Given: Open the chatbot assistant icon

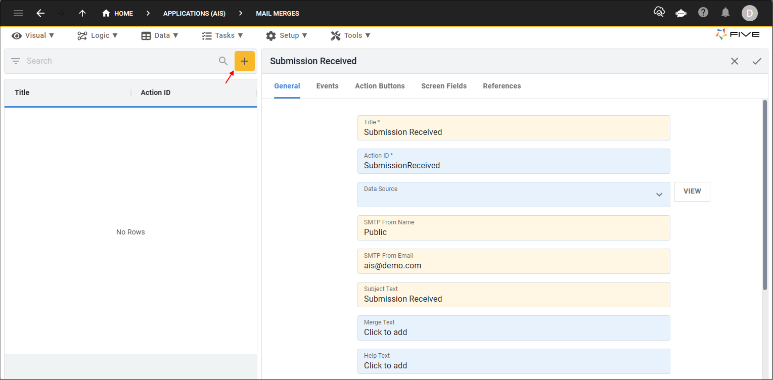Looking at the screenshot, I should point(680,13).
